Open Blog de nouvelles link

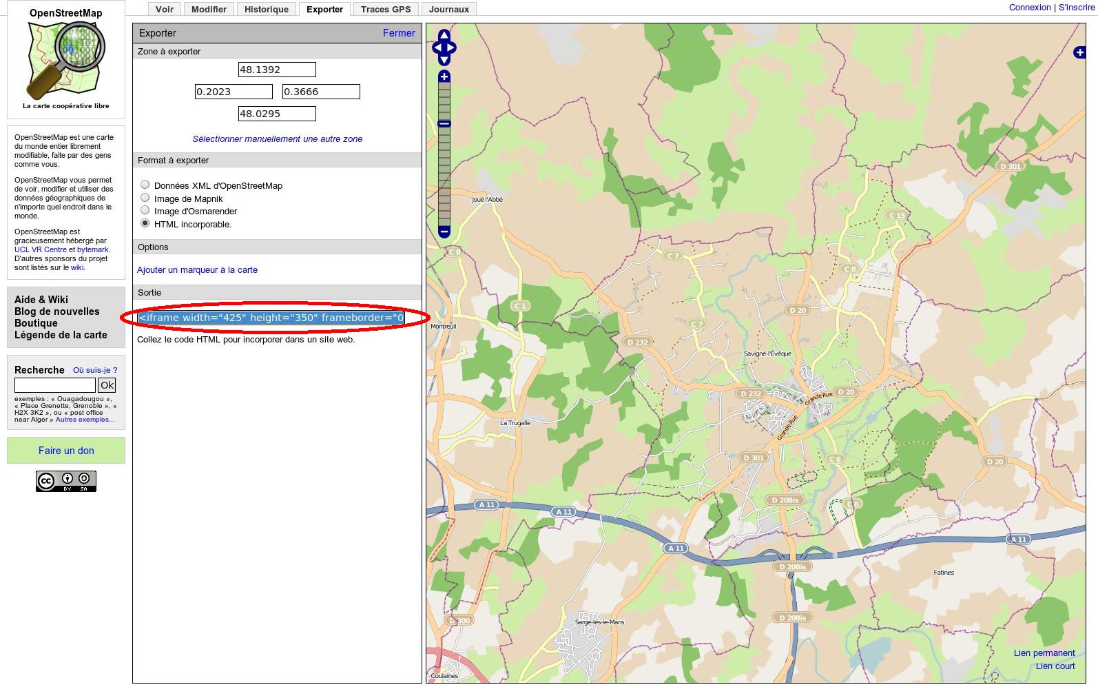tap(57, 311)
